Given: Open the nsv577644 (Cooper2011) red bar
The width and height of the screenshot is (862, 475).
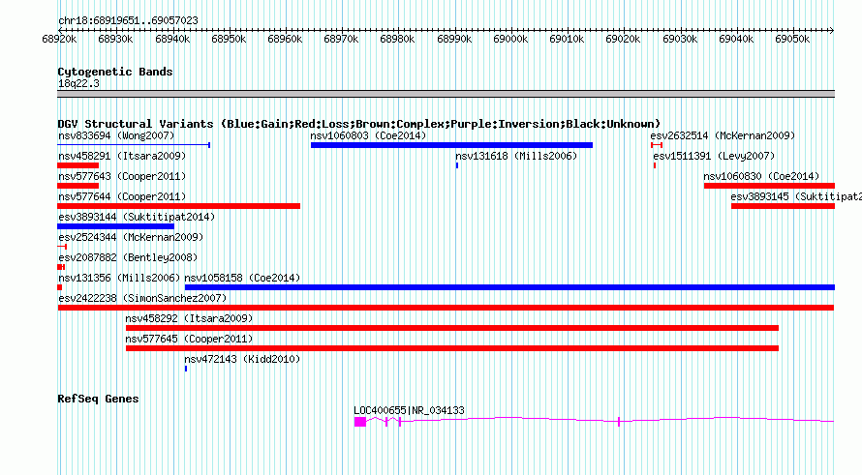Looking at the screenshot, I should click(x=178, y=206).
